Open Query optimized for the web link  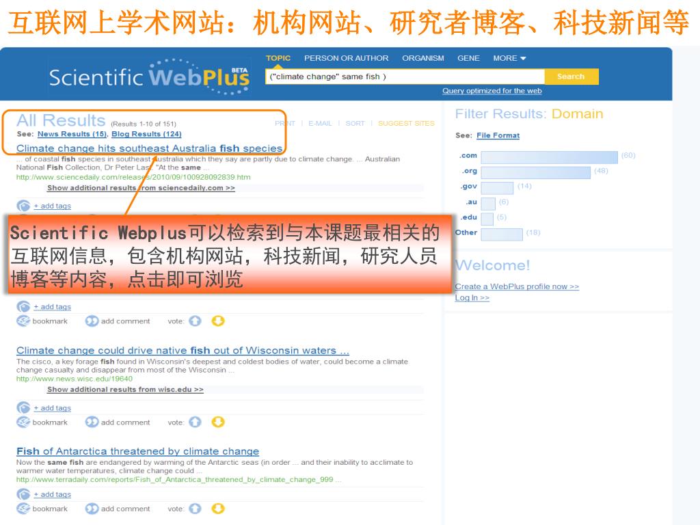pos(492,91)
